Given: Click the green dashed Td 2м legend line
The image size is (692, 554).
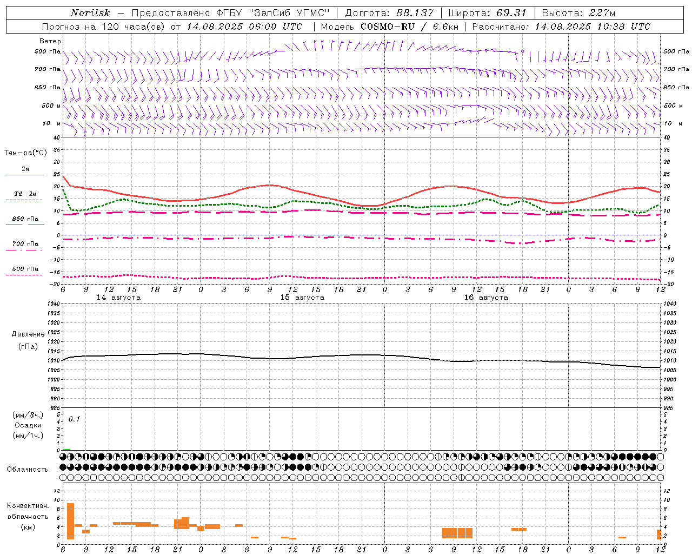Looking at the screenshot, I should pyautogui.click(x=25, y=200).
